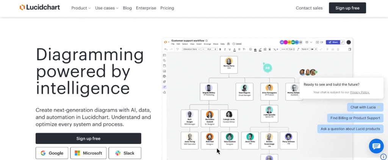Viewport: 388px width, 160px height.
Task: Open the Pricing link
Action: coord(167,8)
